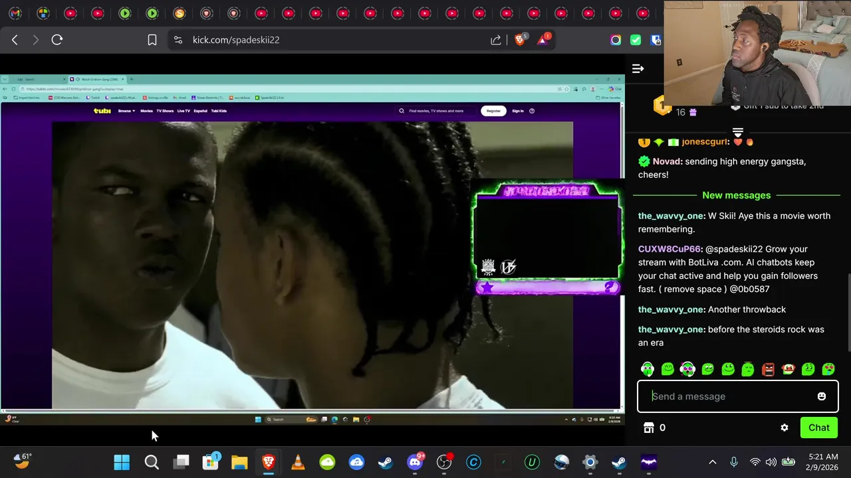This screenshot has height=478, width=851.
Task: Select Tubi Kids in the streamed Tubi menu
Action: 219,111
